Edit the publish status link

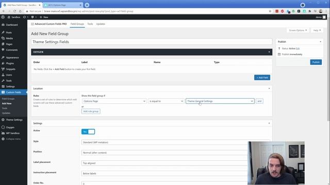coord(298,48)
